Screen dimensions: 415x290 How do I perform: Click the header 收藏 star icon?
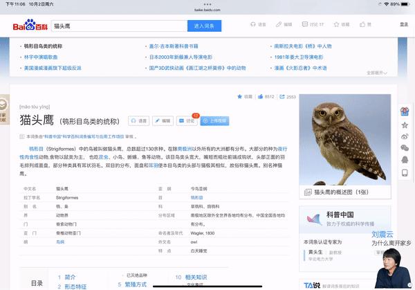point(336,25)
